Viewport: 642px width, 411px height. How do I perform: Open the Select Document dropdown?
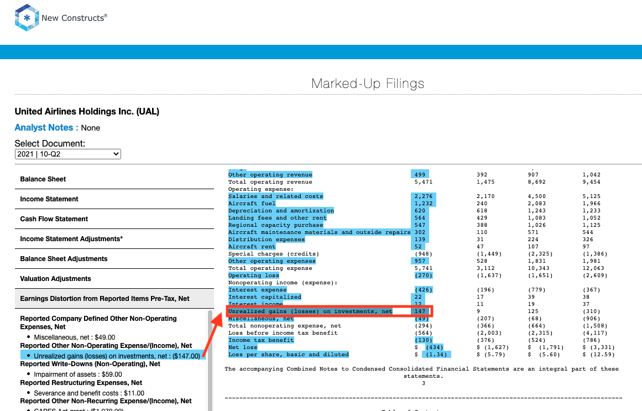point(68,154)
